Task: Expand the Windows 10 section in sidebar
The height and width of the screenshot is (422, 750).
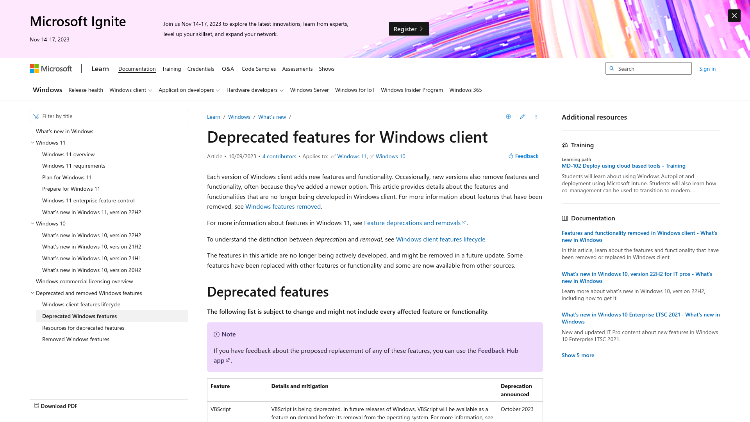Action: point(32,223)
